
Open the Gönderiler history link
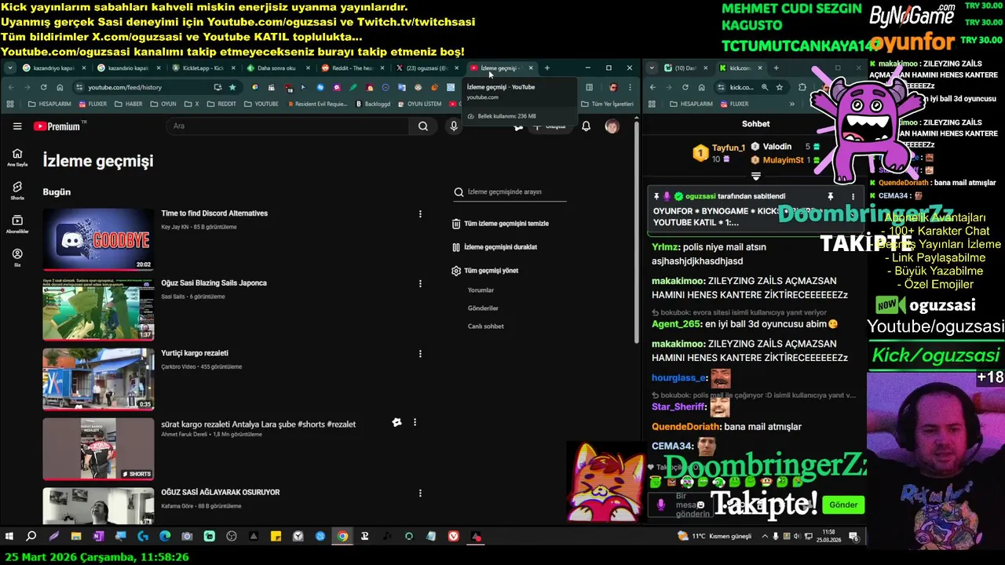tap(483, 308)
